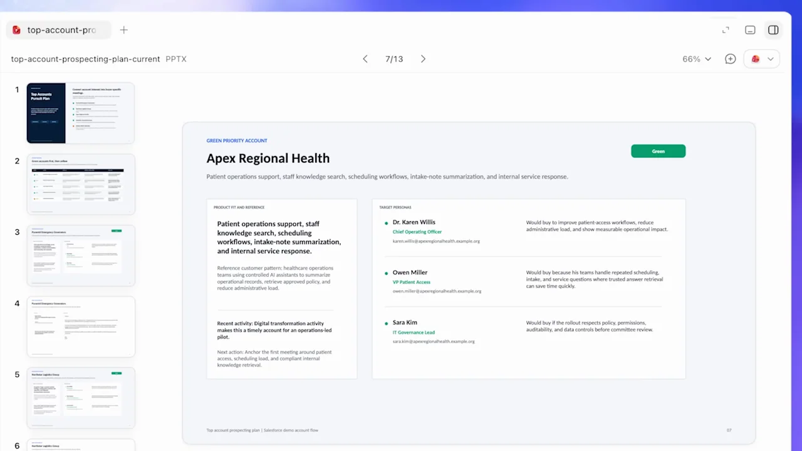Image resolution: width=802 pixels, height=451 pixels.
Task: Click VP Patient Access title text
Action: coord(412,282)
